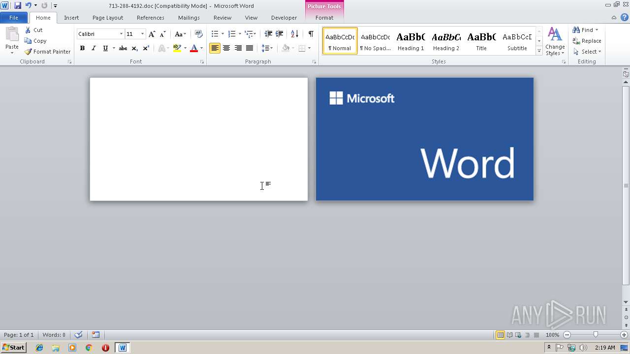The image size is (630, 354).
Task: Open the File tab
Action: pos(14,18)
